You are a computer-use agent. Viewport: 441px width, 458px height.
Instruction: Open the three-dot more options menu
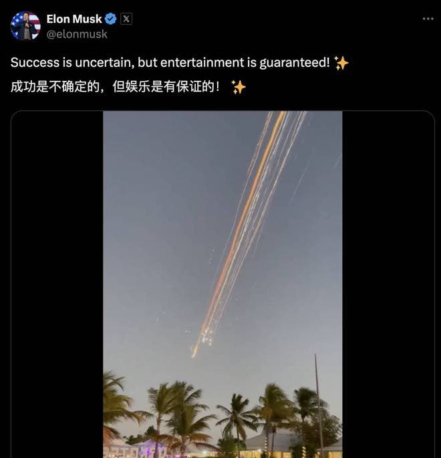click(x=428, y=19)
